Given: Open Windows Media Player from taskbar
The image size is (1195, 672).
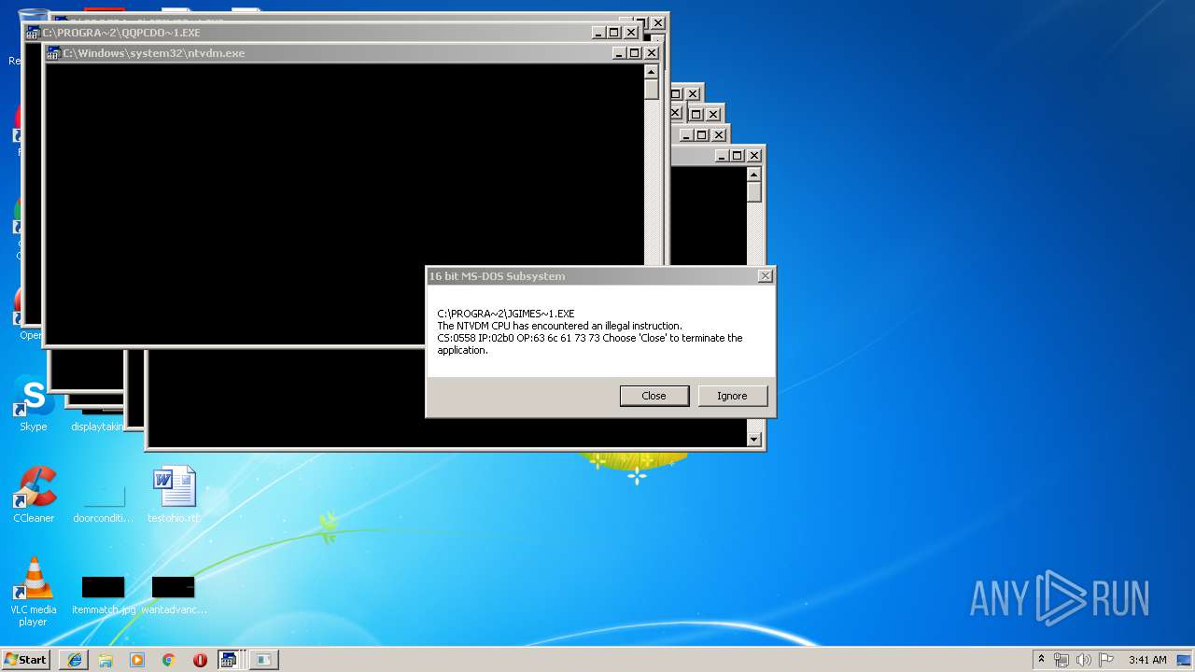Looking at the screenshot, I should click(x=137, y=660).
